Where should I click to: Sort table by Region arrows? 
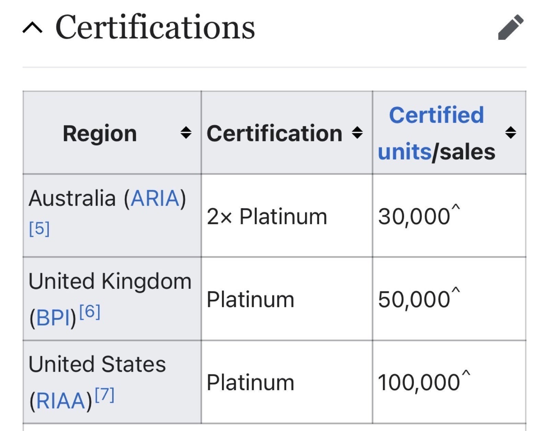[186, 133]
